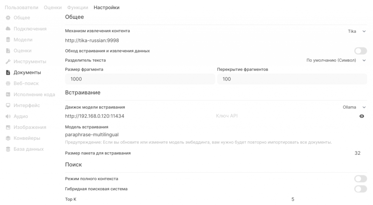
Task: Open the Ollama embedding engine dropdown
Action: click(x=354, y=107)
